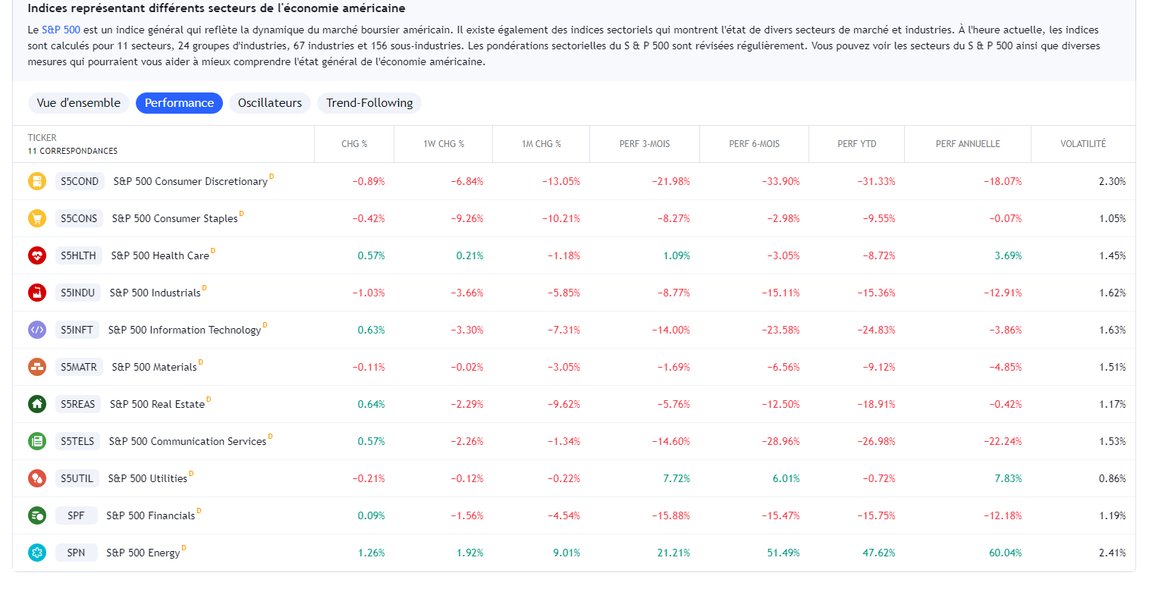Click the Materials sector icon
Image resolution: width=1165 pixels, height=592 pixels.
point(37,367)
